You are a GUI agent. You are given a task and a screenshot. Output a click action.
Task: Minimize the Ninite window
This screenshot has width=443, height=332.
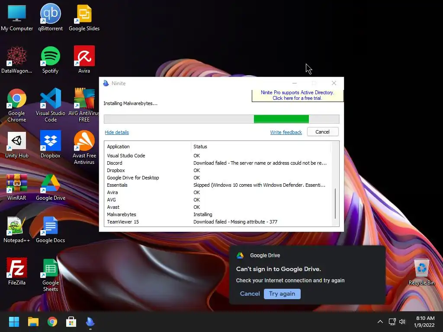coord(294,83)
